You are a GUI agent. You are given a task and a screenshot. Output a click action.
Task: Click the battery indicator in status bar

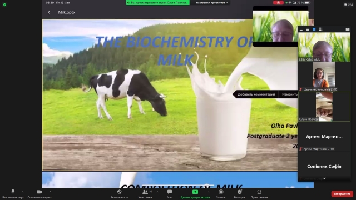(x=307, y=3)
